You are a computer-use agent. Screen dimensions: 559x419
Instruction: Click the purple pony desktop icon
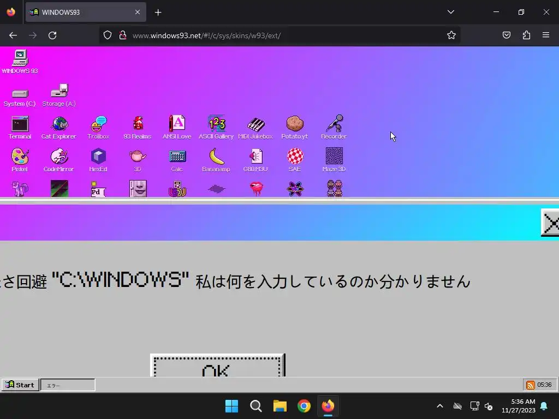click(x=20, y=188)
